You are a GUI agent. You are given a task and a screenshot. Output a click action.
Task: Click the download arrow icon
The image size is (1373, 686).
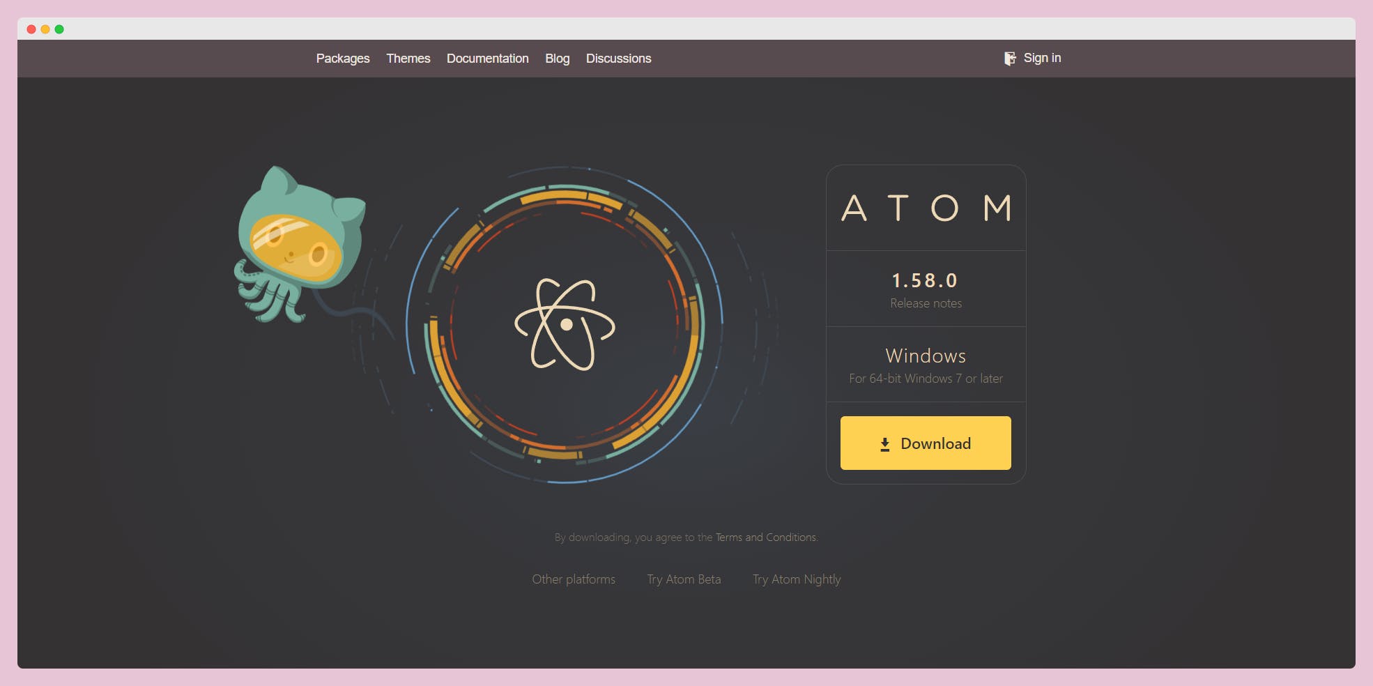884,444
